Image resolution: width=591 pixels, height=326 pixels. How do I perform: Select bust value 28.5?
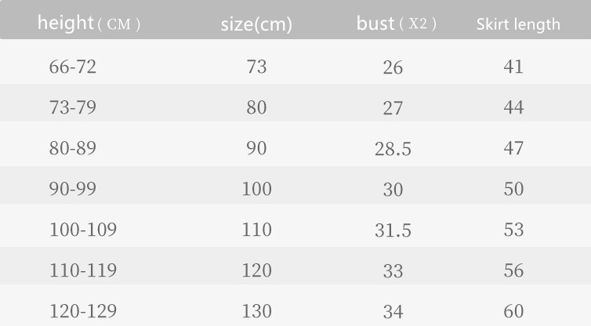(393, 149)
